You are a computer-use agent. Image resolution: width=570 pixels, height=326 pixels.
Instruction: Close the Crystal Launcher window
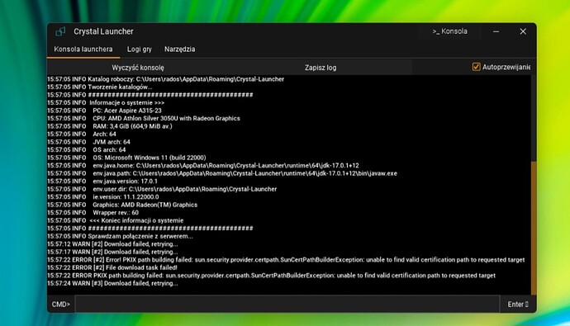pos(523,31)
